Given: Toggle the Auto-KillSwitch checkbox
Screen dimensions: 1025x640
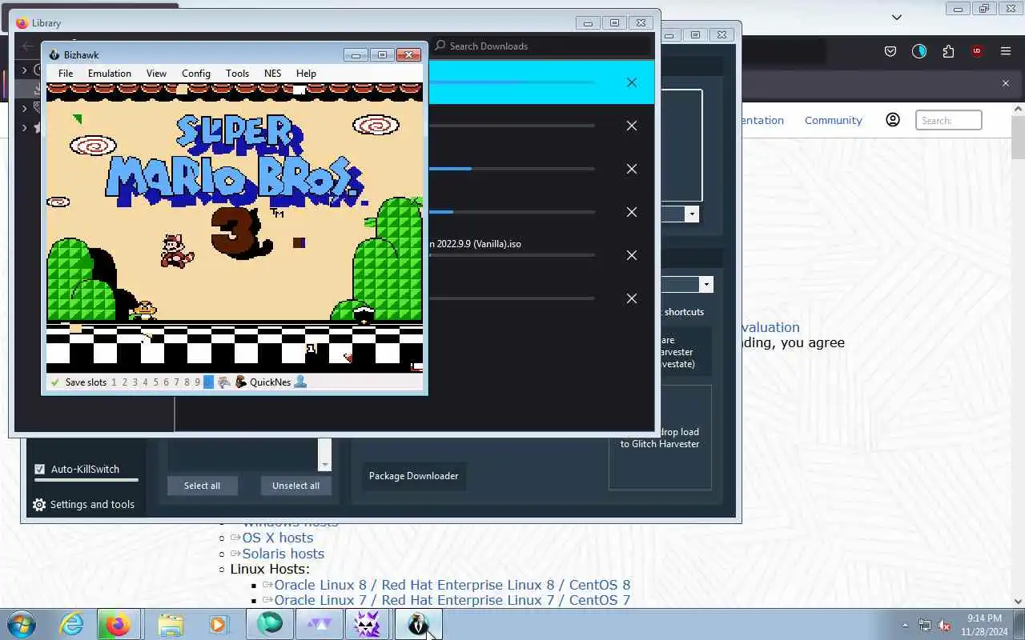Looking at the screenshot, I should (39, 470).
